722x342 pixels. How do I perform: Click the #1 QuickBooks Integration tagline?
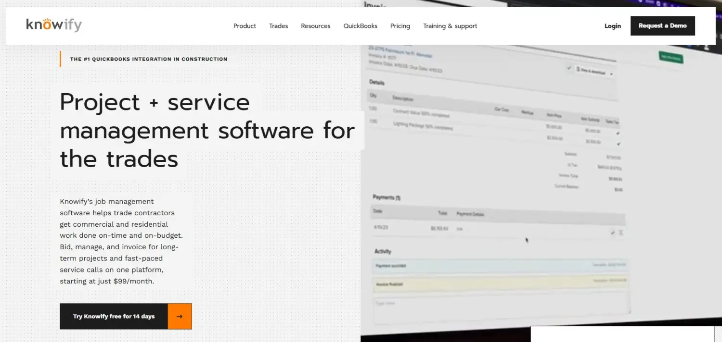pyautogui.click(x=149, y=59)
